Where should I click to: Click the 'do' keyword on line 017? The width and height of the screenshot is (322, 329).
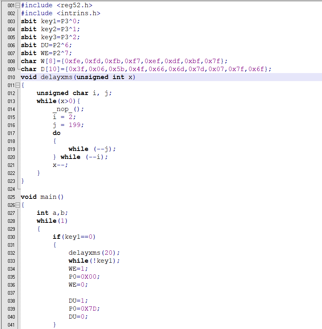pyautogui.click(x=57, y=133)
